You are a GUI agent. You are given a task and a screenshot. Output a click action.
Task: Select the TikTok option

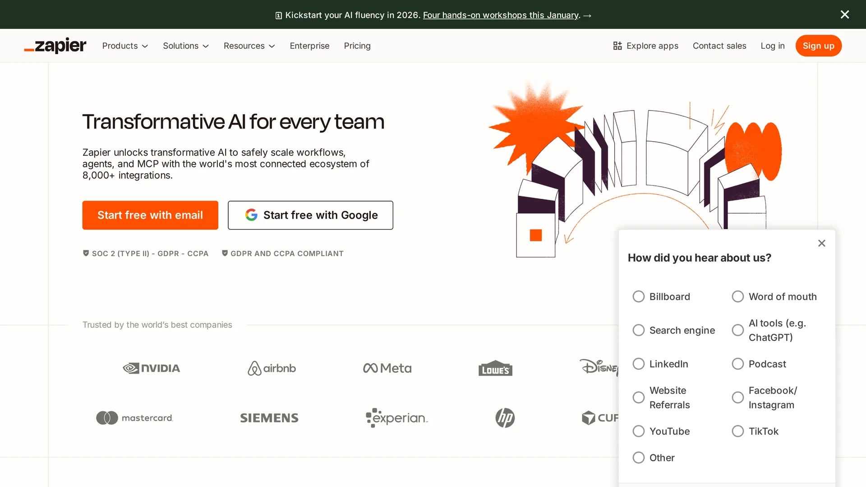click(x=737, y=432)
